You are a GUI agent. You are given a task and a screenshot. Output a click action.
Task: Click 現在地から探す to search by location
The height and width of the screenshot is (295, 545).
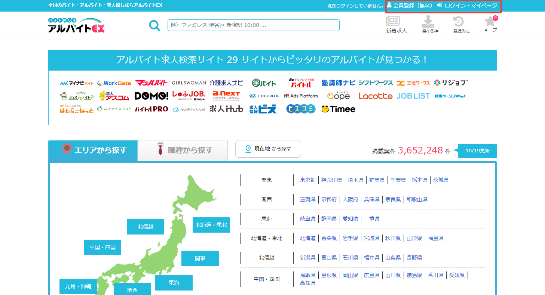[x=268, y=149]
